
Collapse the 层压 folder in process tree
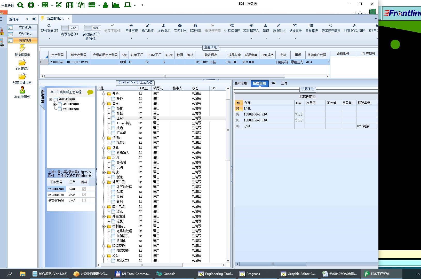(x=104, y=104)
